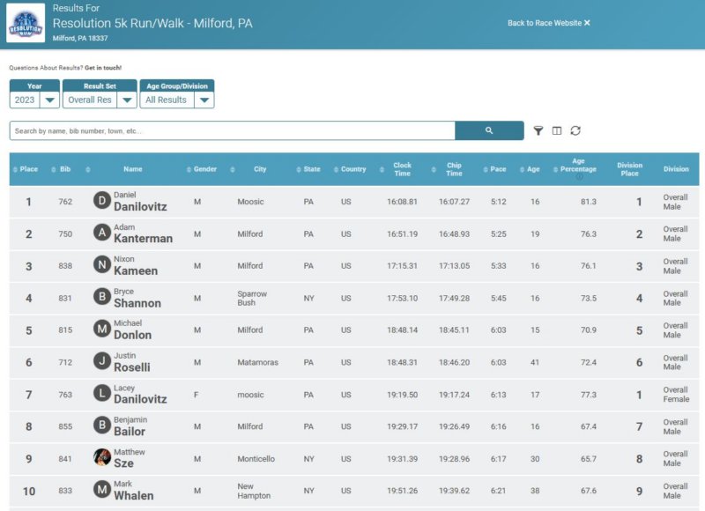Image resolution: width=705 pixels, height=511 pixels.
Task: Sort results by Chip Time
Action: coord(454,169)
